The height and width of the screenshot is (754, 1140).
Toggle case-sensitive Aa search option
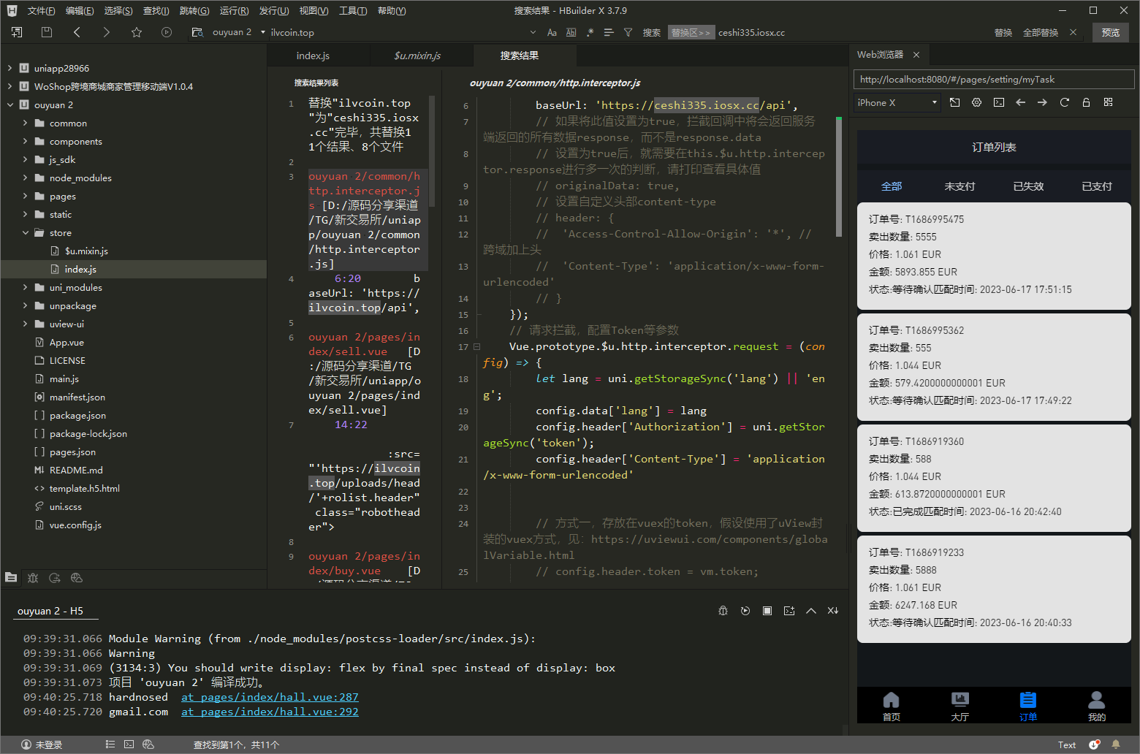click(x=552, y=32)
